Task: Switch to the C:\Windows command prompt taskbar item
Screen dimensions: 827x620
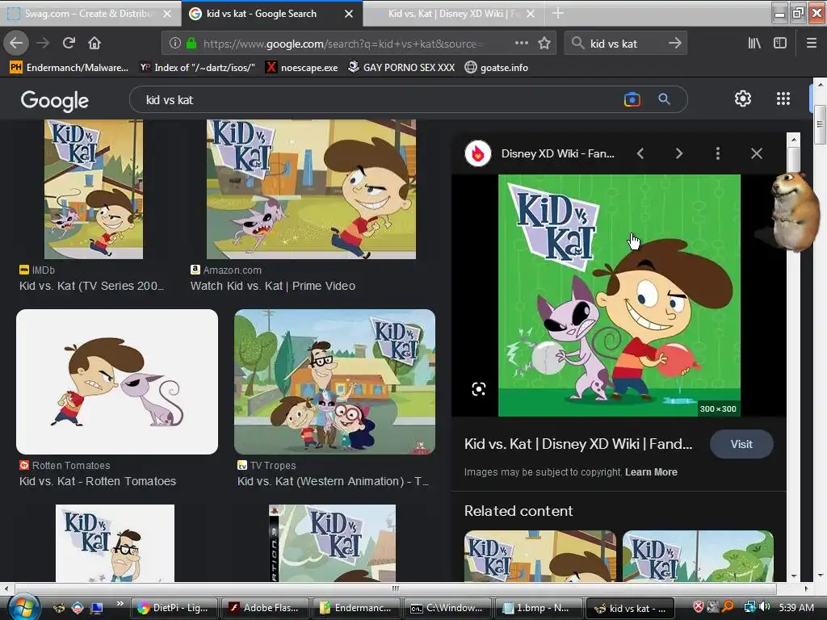Action: coord(447,608)
